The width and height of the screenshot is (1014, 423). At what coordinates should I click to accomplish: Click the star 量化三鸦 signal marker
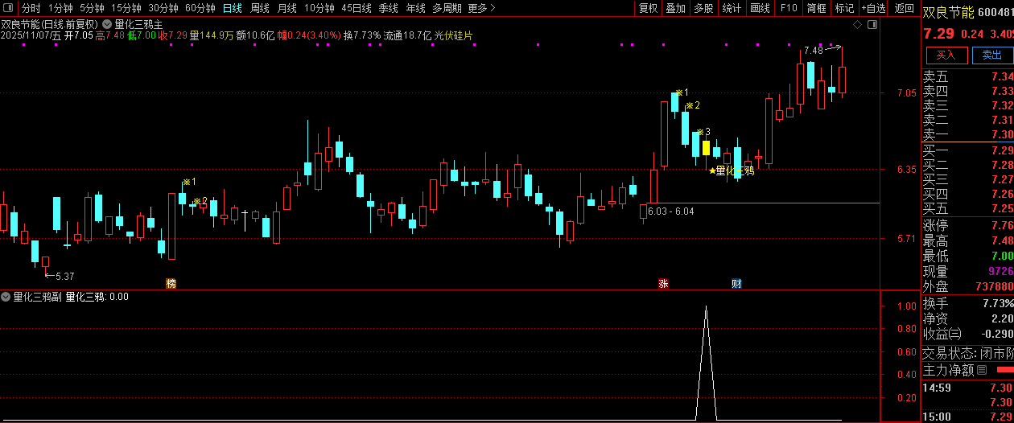[x=732, y=170]
